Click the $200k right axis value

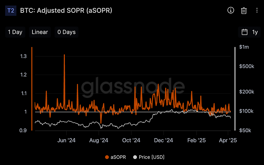(247, 92)
